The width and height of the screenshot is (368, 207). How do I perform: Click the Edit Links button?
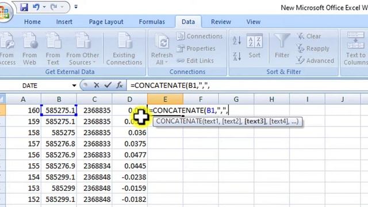point(195,60)
